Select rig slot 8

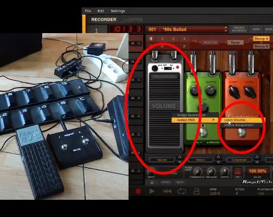[x=184, y=46]
